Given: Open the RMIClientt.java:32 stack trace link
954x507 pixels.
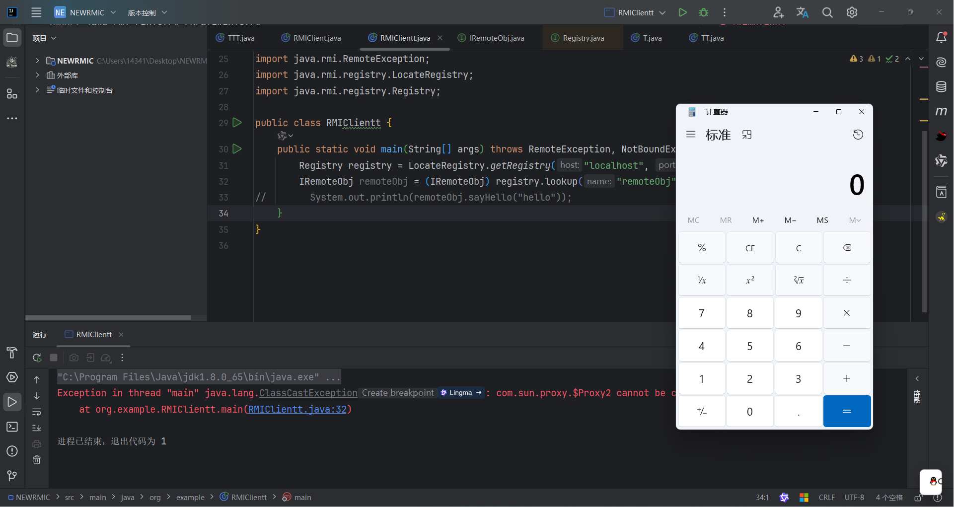Looking at the screenshot, I should [x=297, y=409].
